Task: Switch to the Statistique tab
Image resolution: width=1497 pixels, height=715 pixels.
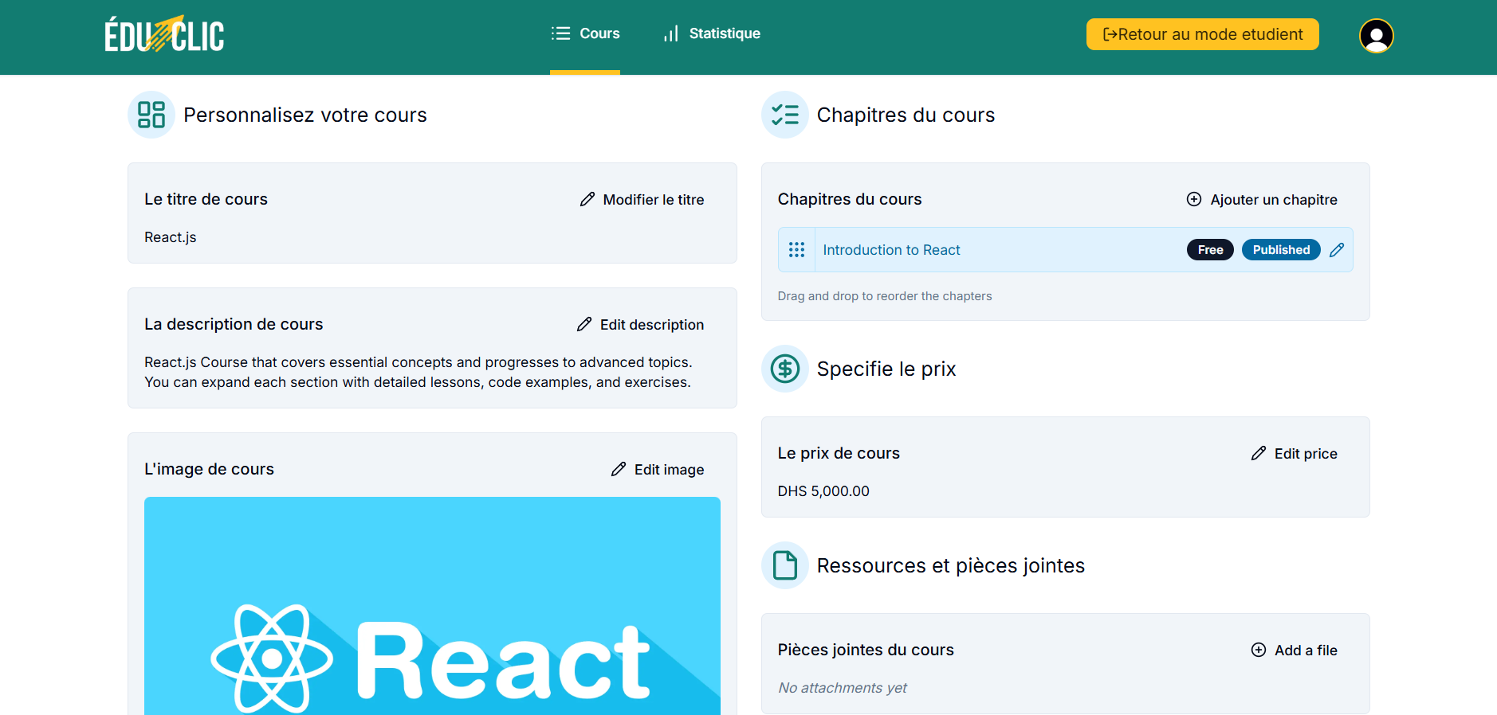Action: point(712,33)
